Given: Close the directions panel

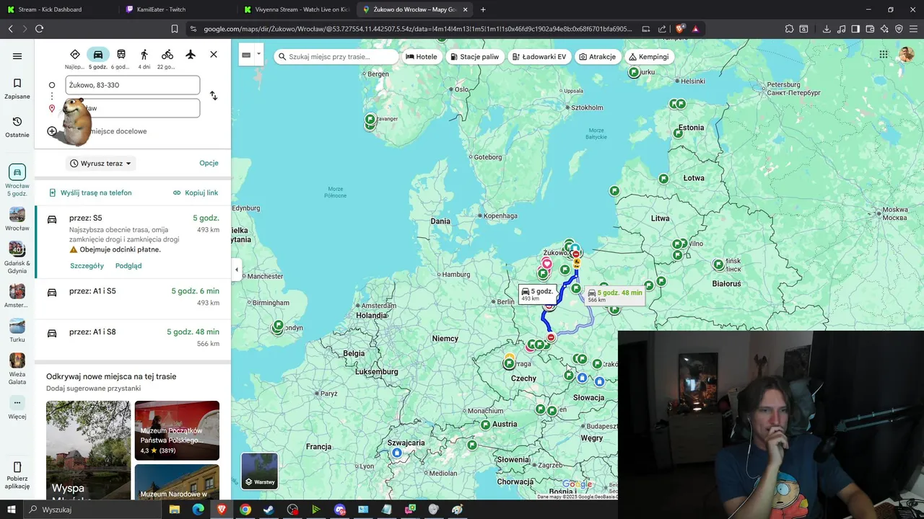Looking at the screenshot, I should (x=214, y=55).
